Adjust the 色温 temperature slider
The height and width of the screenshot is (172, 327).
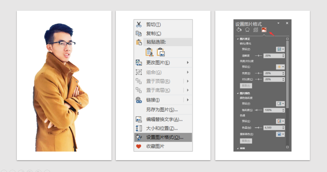click(x=258, y=128)
